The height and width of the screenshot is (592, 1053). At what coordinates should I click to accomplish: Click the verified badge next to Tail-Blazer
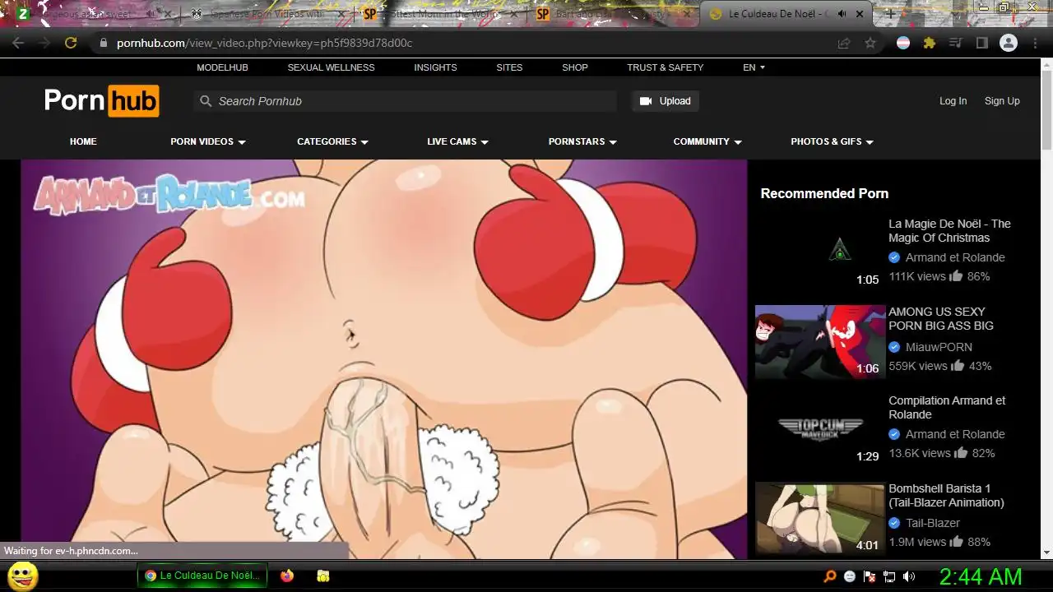tap(894, 523)
